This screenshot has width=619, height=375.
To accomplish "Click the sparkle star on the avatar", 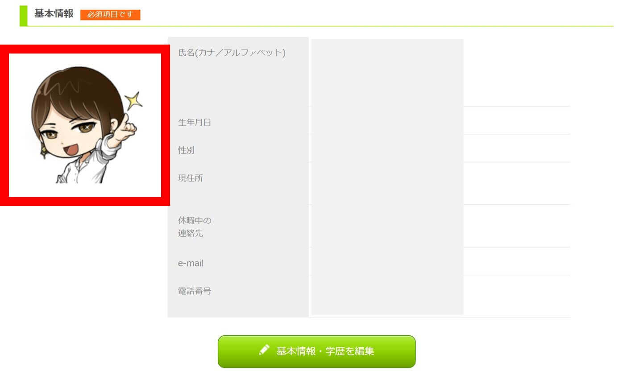I will tap(133, 101).
